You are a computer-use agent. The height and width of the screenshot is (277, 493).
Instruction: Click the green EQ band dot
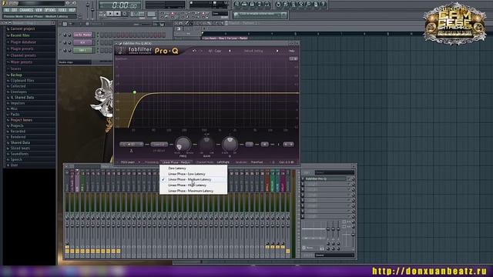tap(135, 92)
